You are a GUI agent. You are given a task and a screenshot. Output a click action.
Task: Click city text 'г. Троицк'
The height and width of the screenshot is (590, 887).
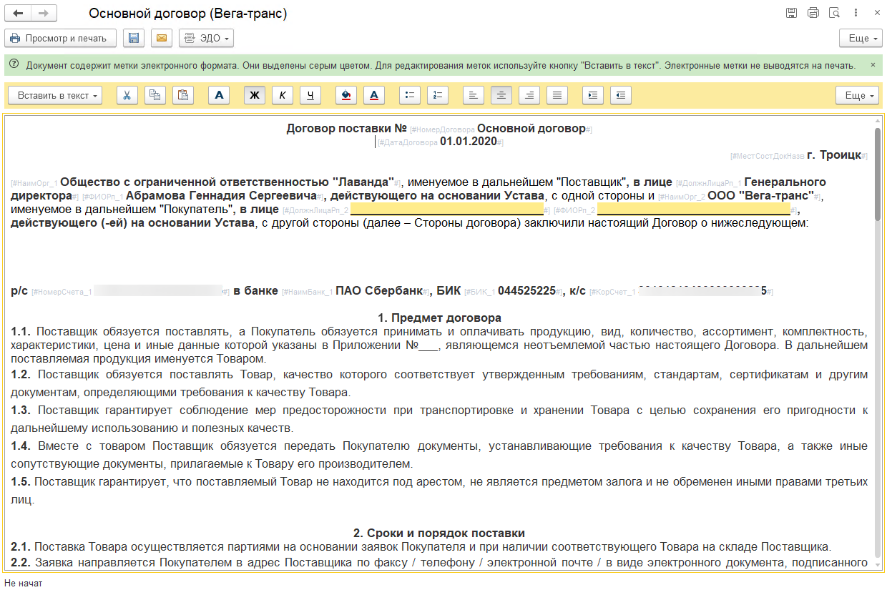tap(833, 155)
